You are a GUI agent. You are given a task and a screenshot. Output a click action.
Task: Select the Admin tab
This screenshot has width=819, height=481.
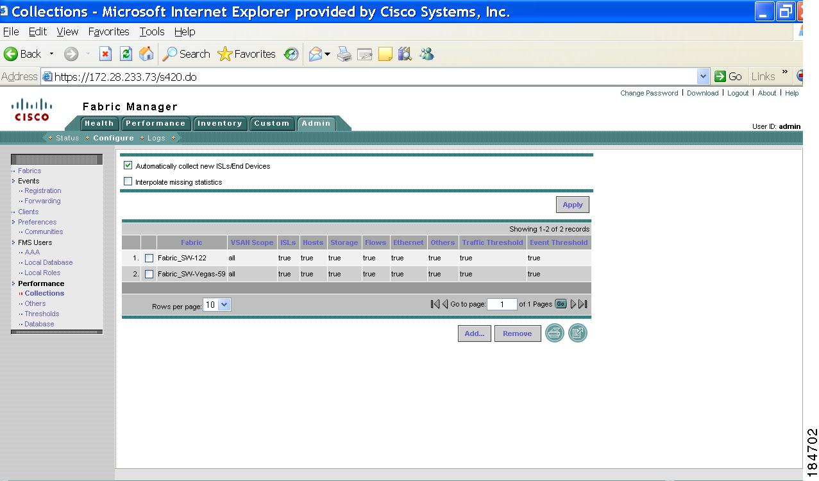316,124
